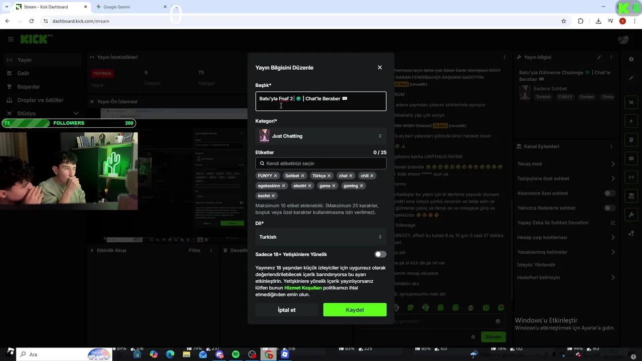
Task: Click İzleyici Yönlendir action
Action: (x=536, y=265)
